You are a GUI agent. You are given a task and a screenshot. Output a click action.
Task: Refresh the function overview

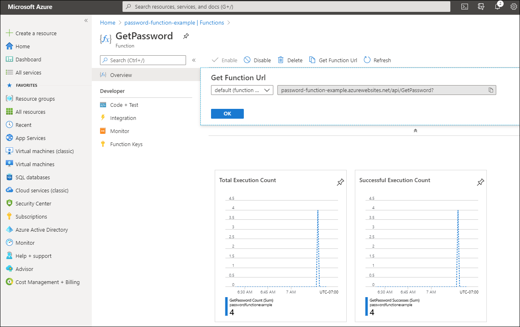(x=377, y=60)
